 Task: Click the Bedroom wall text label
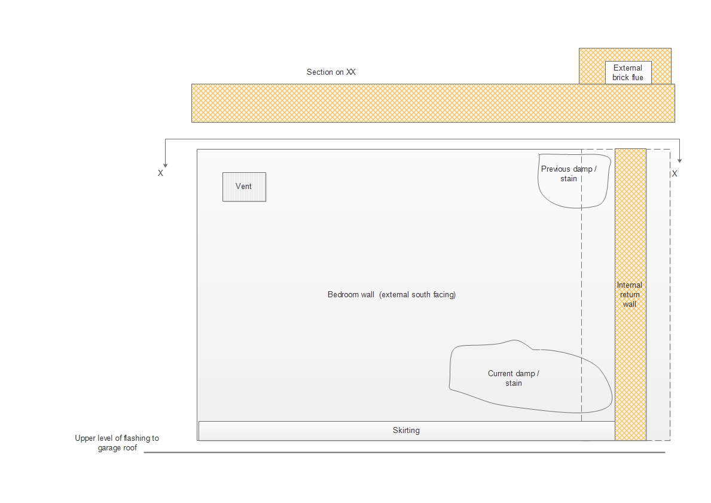[392, 295]
